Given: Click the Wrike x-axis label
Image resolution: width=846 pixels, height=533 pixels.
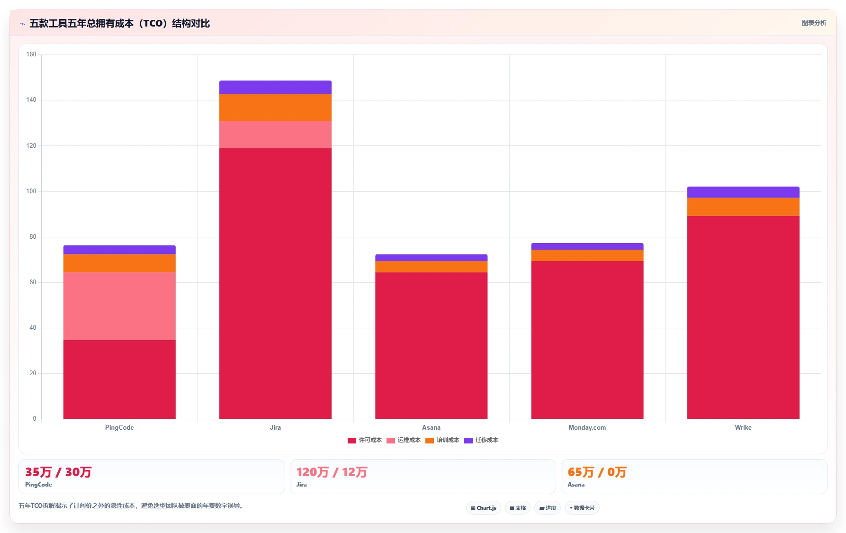Looking at the screenshot, I should 743,427.
